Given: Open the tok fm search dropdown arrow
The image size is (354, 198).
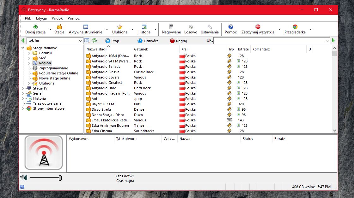Looking at the screenshot, I should [x=80, y=41].
